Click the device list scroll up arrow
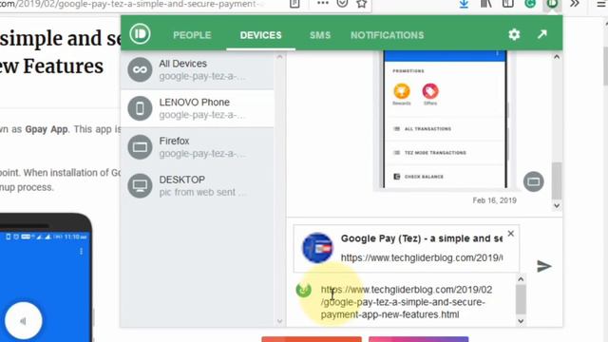Viewport: 608px width, 342px height. click(x=279, y=57)
